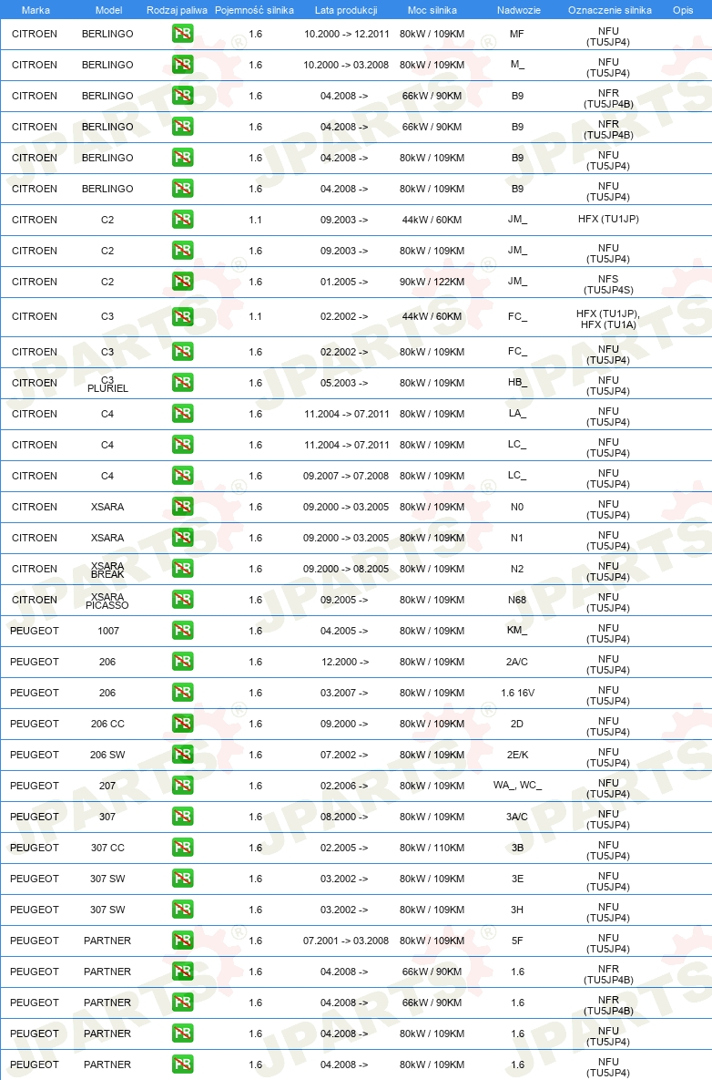Click the Marka column header
712x1080 pixels.
tap(36, 10)
